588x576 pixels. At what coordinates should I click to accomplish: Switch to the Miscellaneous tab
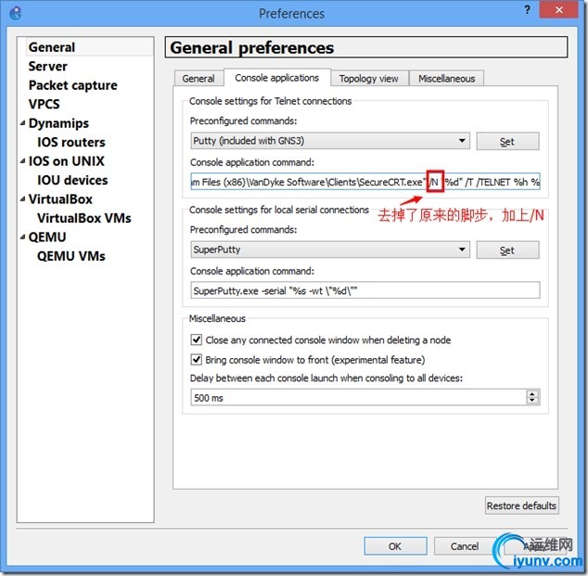coord(446,78)
